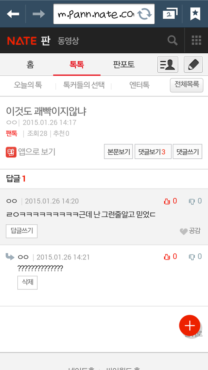Image resolution: width=208 pixels, height=370 pixels.
Task: Open the browser bookmarks star icon
Action: pos(195,14)
